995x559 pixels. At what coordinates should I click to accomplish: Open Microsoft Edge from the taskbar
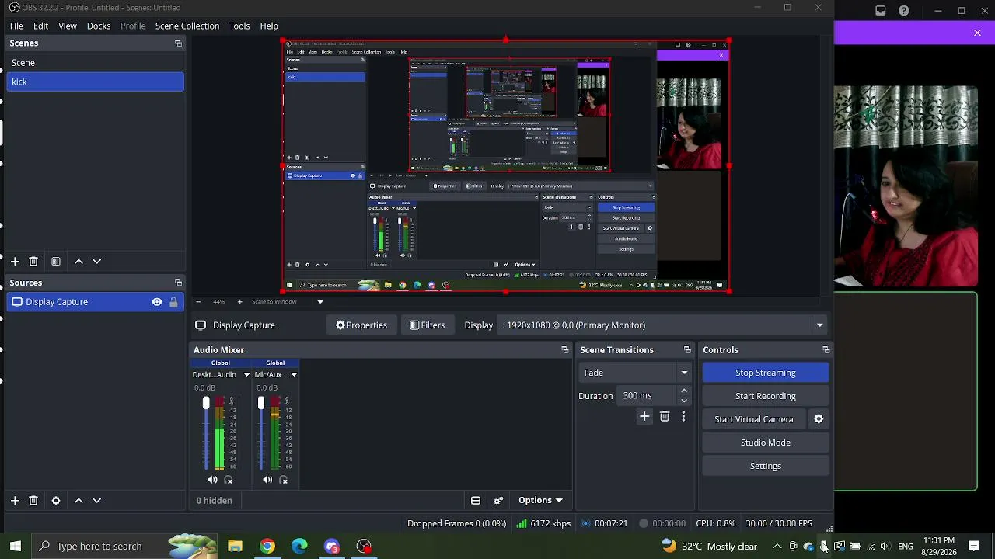[299, 546]
